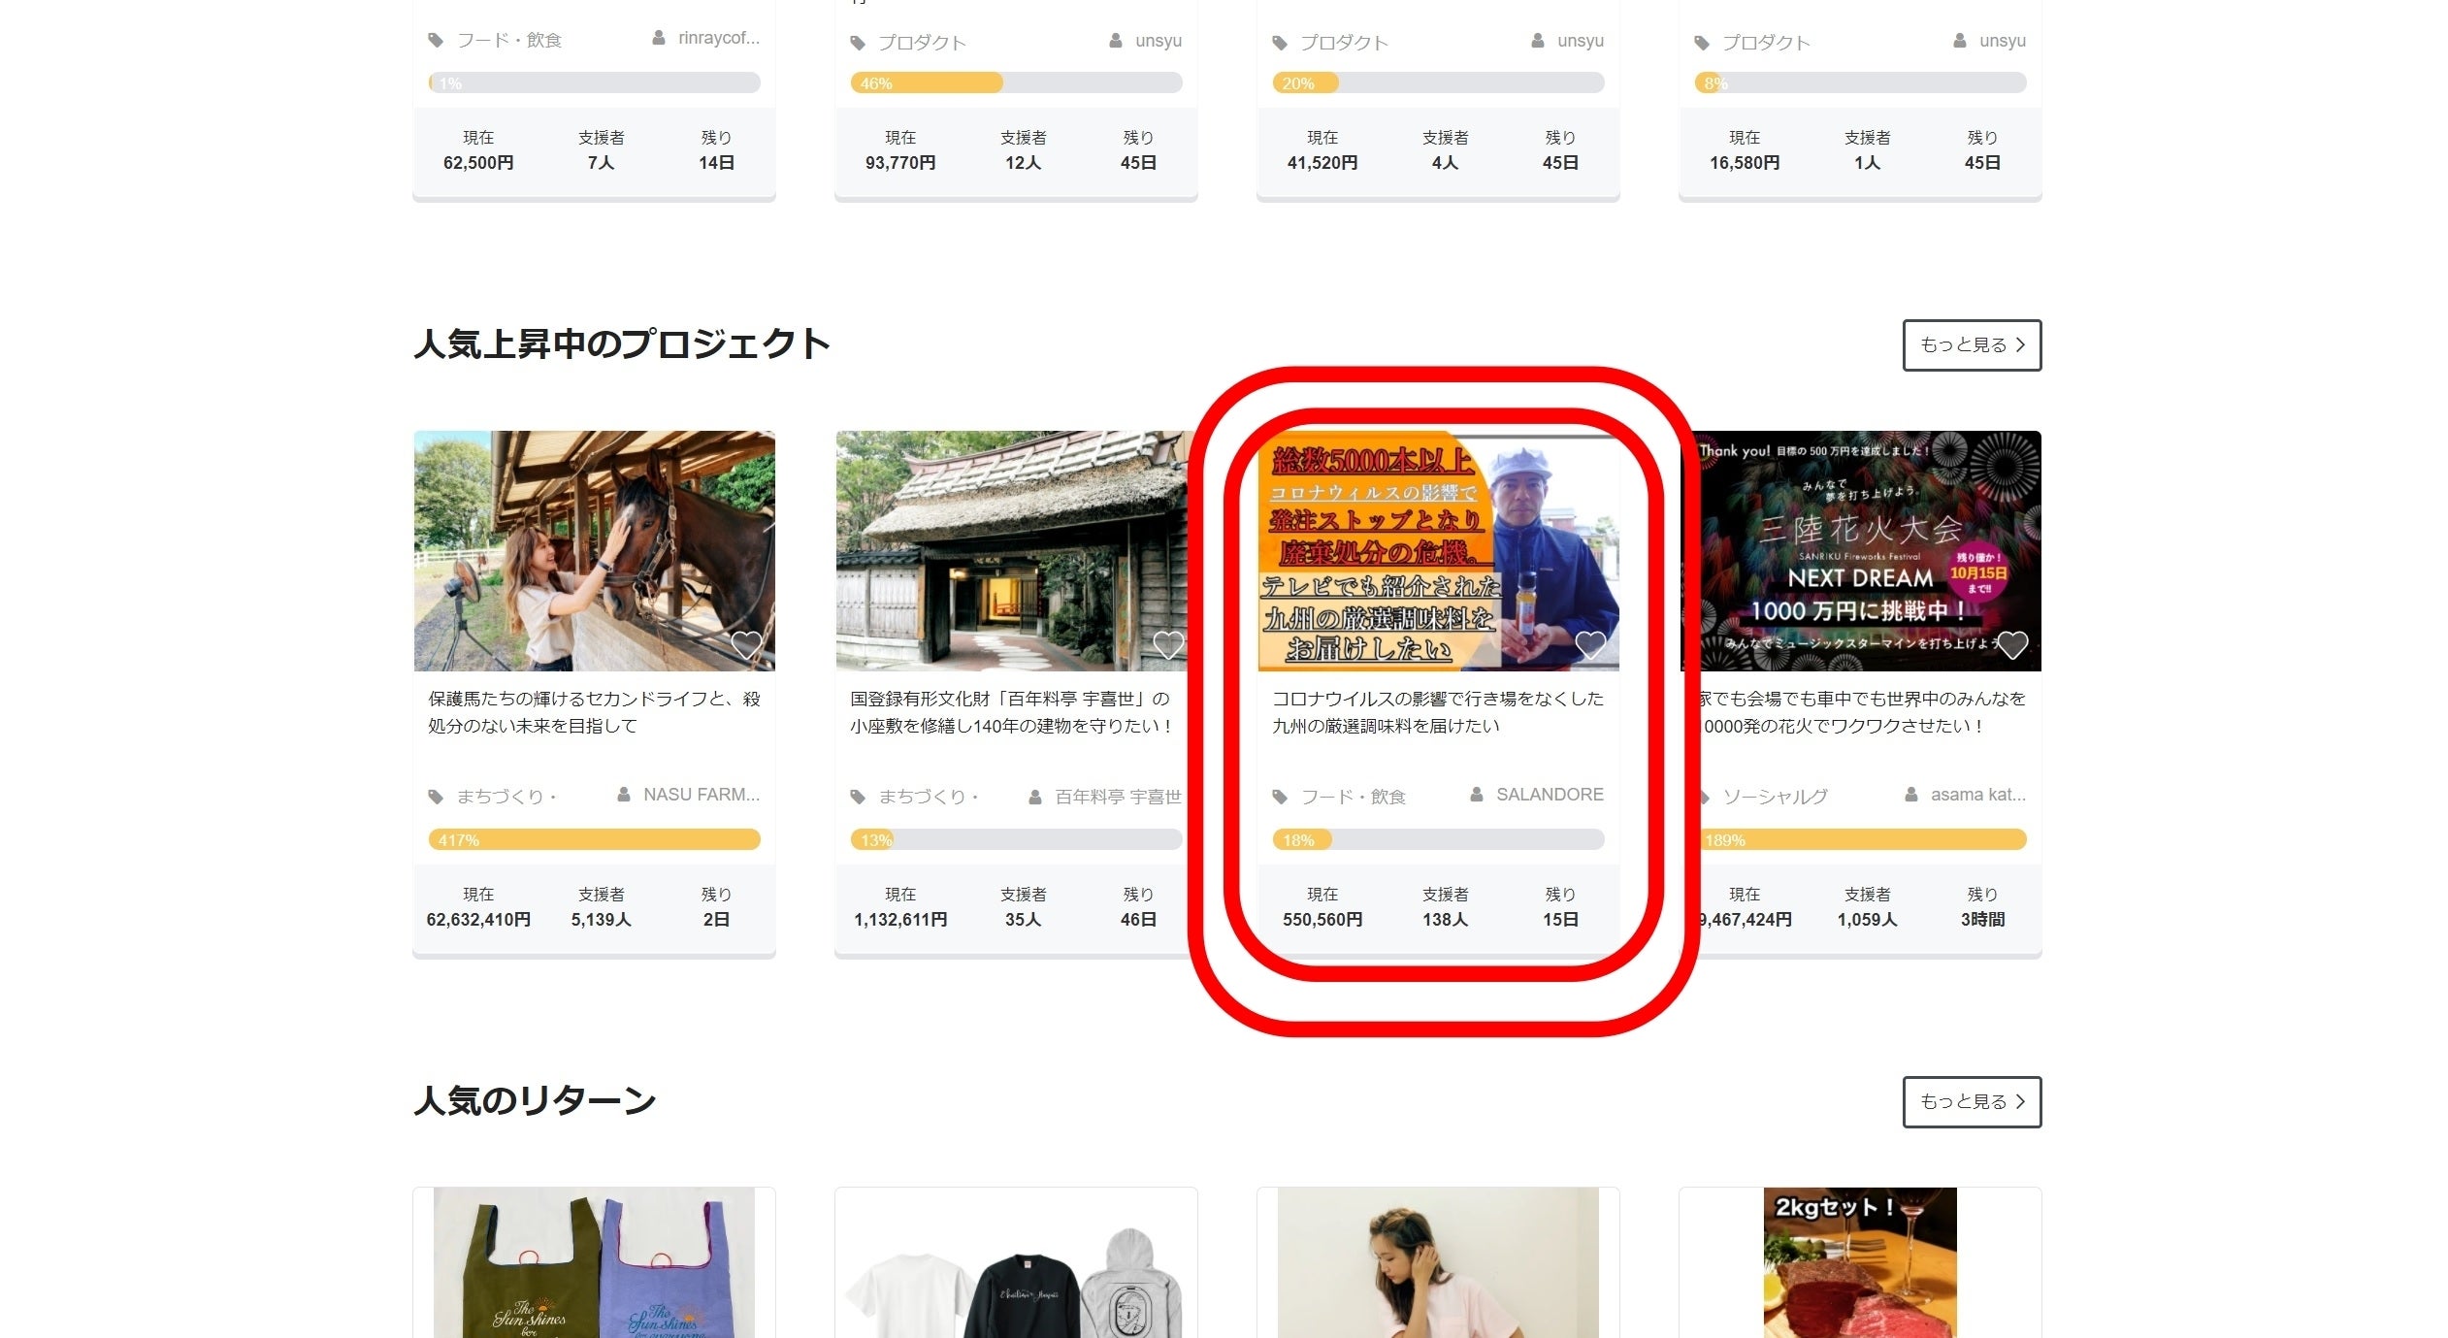Click the 417% funding progress bar
The image size is (2448, 1338).
(x=594, y=839)
